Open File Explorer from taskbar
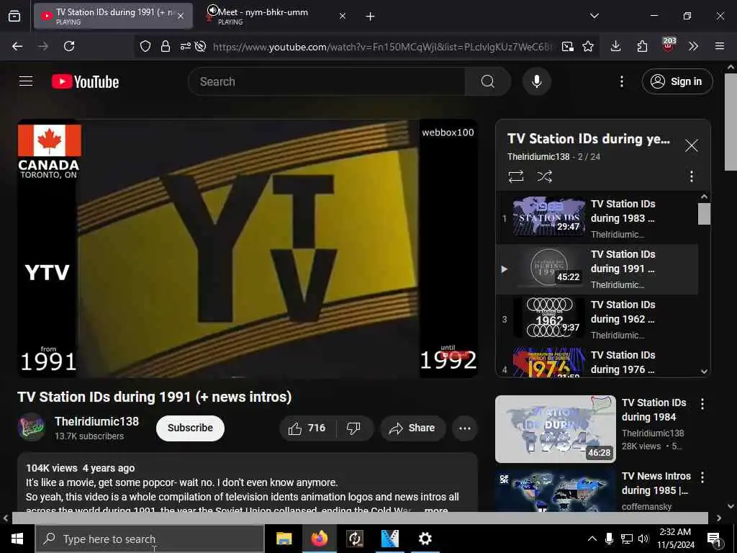737x553 pixels. (x=284, y=539)
